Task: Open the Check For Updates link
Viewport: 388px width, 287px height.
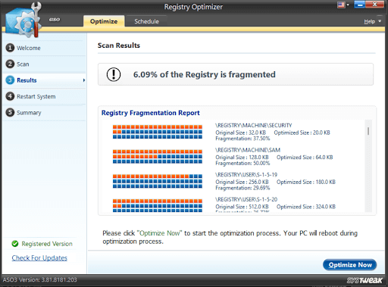Action: point(39,258)
